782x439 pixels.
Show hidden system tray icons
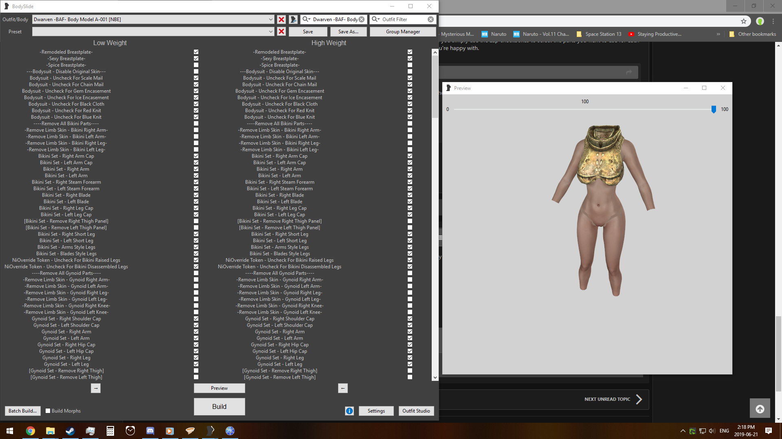pos(683,431)
